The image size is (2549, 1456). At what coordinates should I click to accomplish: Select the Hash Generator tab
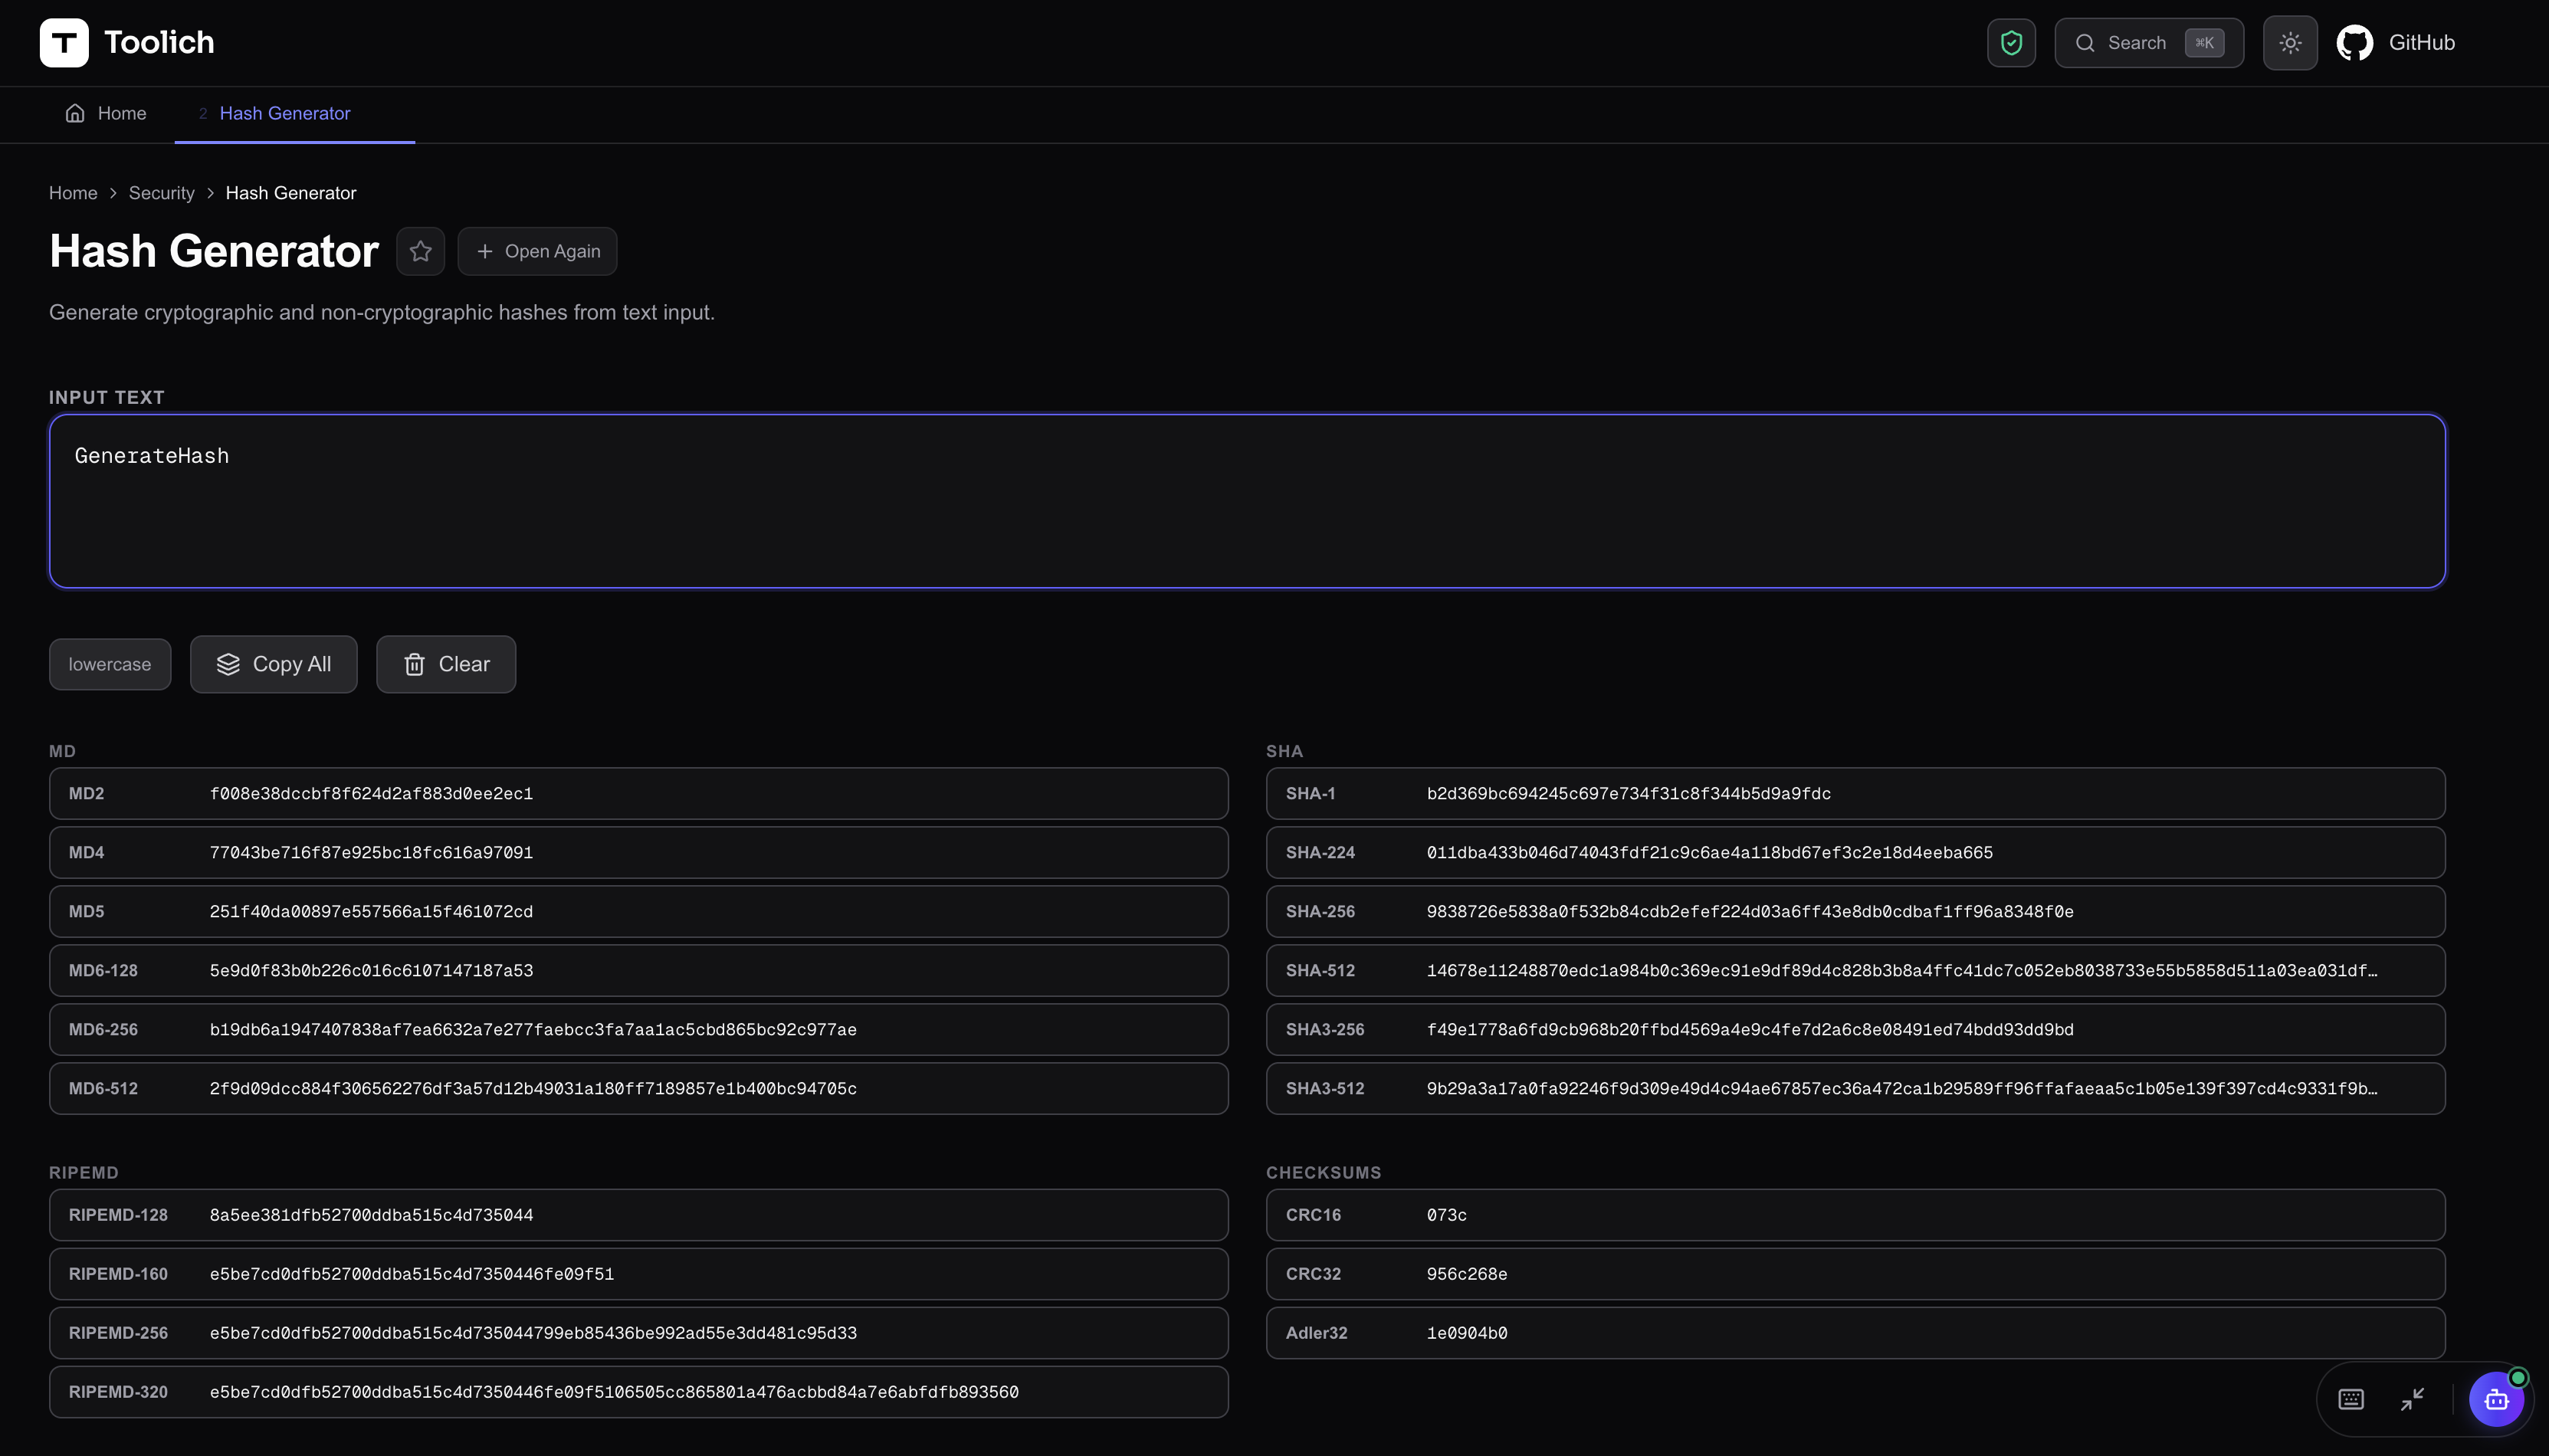pyautogui.click(x=294, y=113)
